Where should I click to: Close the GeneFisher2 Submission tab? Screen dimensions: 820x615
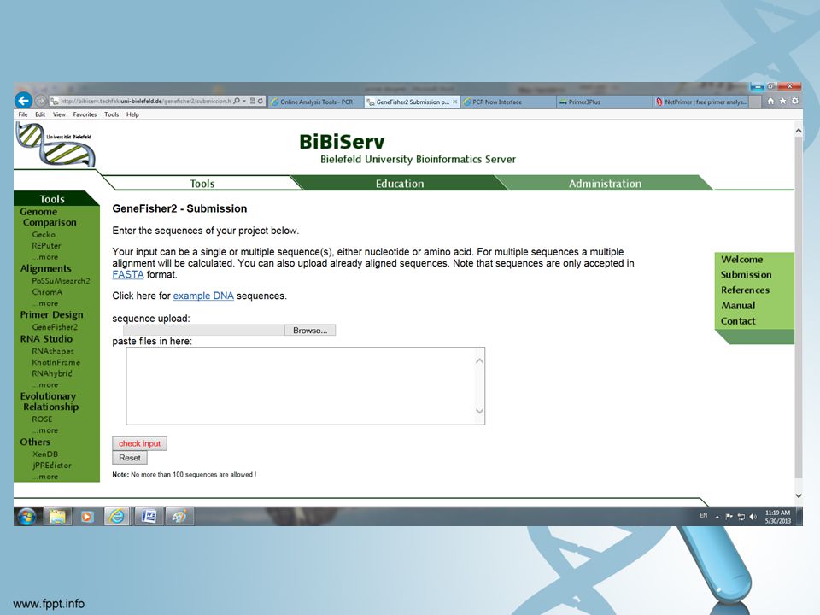[455, 102]
